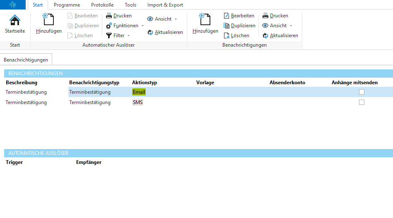The image size is (393, 218).
Task: Delete notification with Löschen in Benachrichtigungen group
Action: pos(236,36)
